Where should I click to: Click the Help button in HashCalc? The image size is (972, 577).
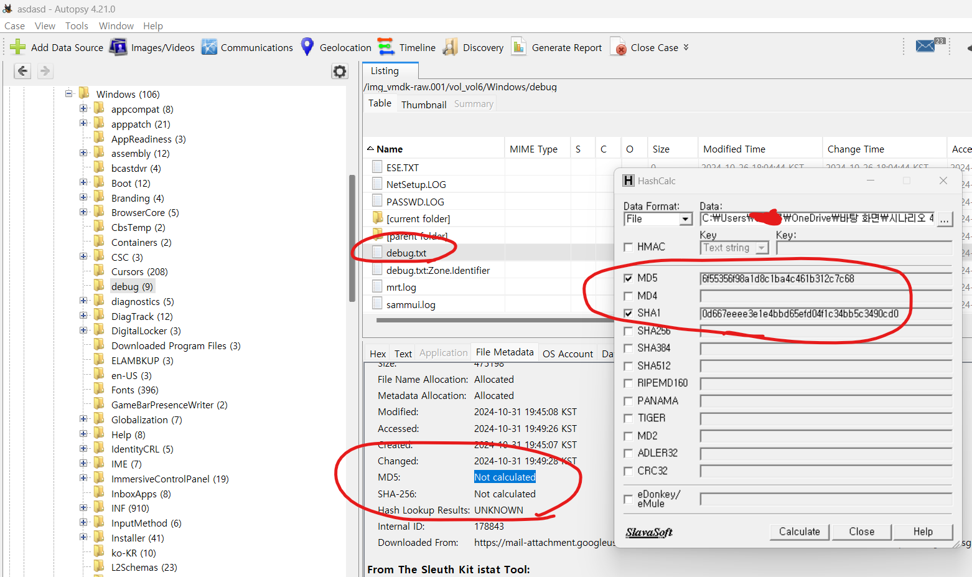(x=923, y=532)
